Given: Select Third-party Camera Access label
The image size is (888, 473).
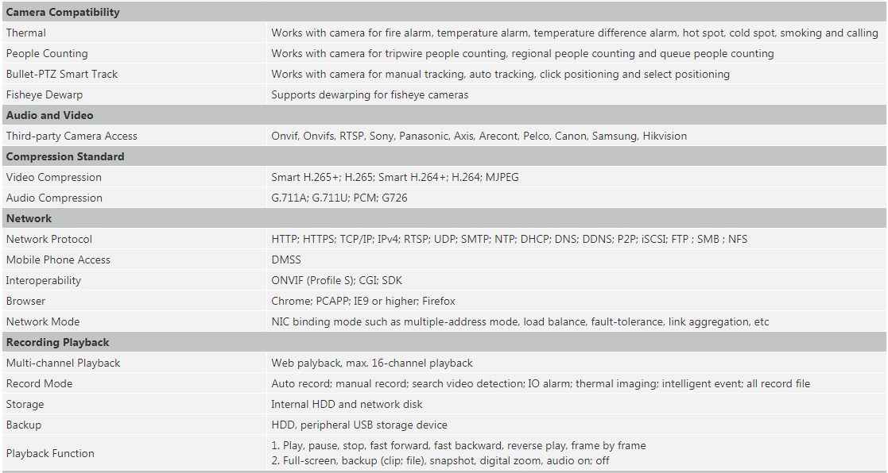Looking at the screenshot, I should pyautogui.click(x=72, y=137).
